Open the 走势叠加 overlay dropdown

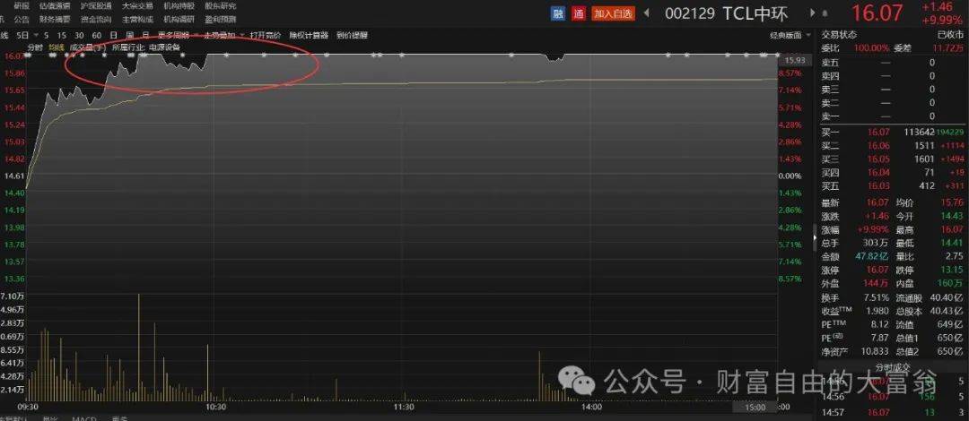click(223, 35)
